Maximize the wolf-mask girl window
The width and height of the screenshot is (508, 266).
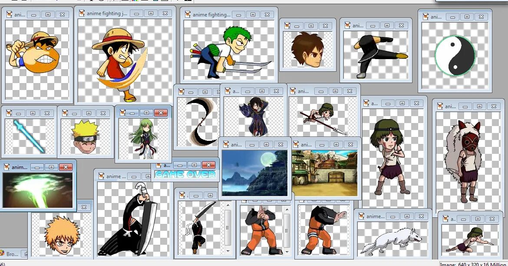tap(479, 106)
